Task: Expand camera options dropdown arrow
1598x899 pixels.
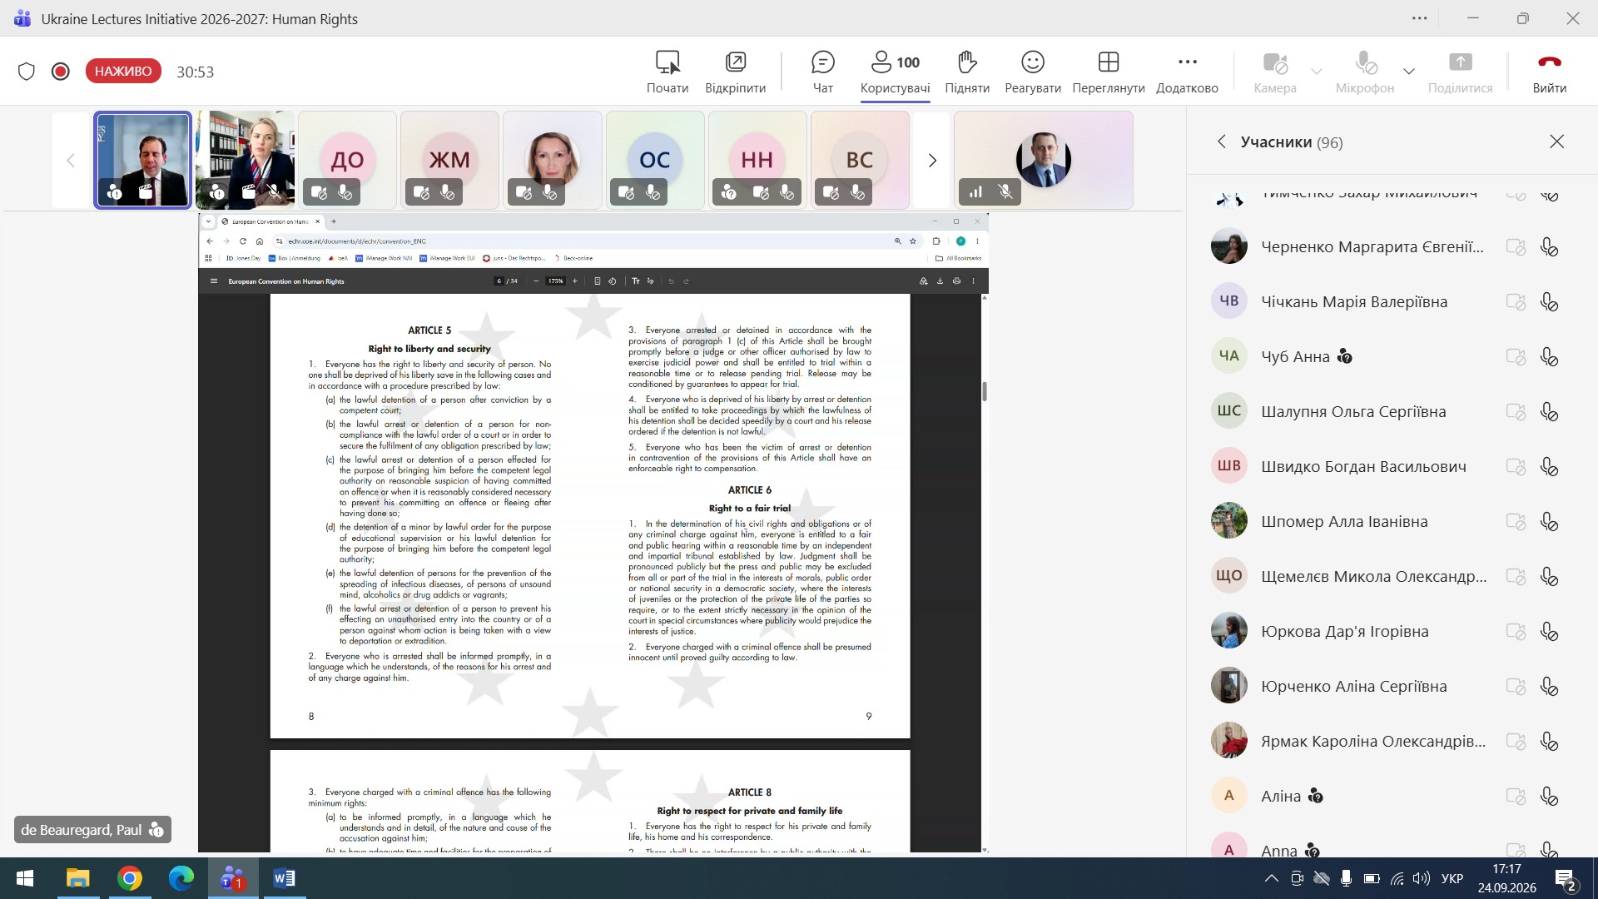Action: click(1317, 72)
